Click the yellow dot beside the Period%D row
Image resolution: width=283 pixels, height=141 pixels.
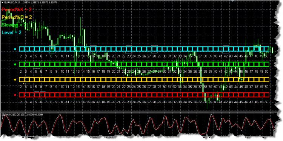[15, 80]
